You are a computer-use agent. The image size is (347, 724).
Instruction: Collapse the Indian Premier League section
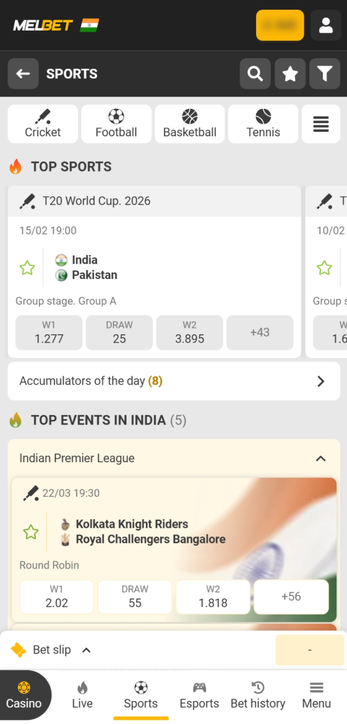pos(320,458)
